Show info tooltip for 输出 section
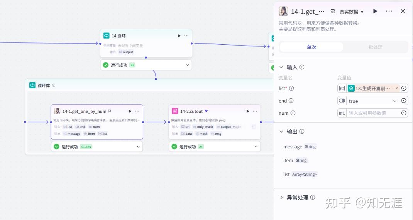413x220 pixels. point(302,131)
